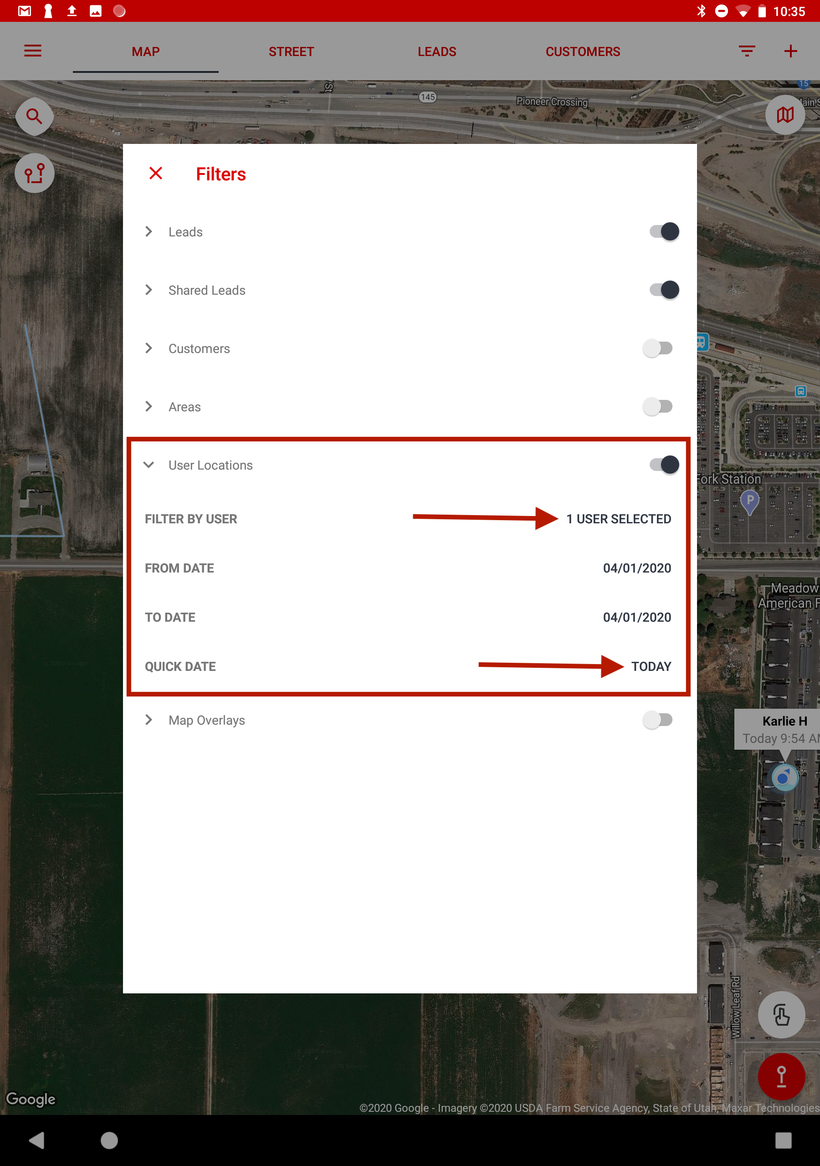This screenshot has width=820, height=1166.
Task: Expand the Shared Leads chevron
Action: coord(149,290)
